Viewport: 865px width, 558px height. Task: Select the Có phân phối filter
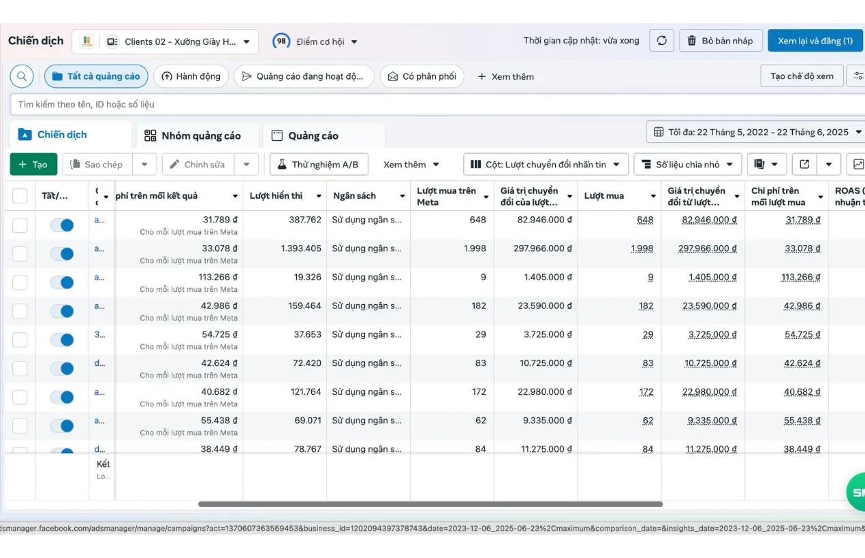(422, 76)
